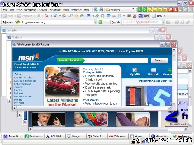The image size is (194, 145).
Task: Expand the New button dropdown arrow
Action: (165, 16)
